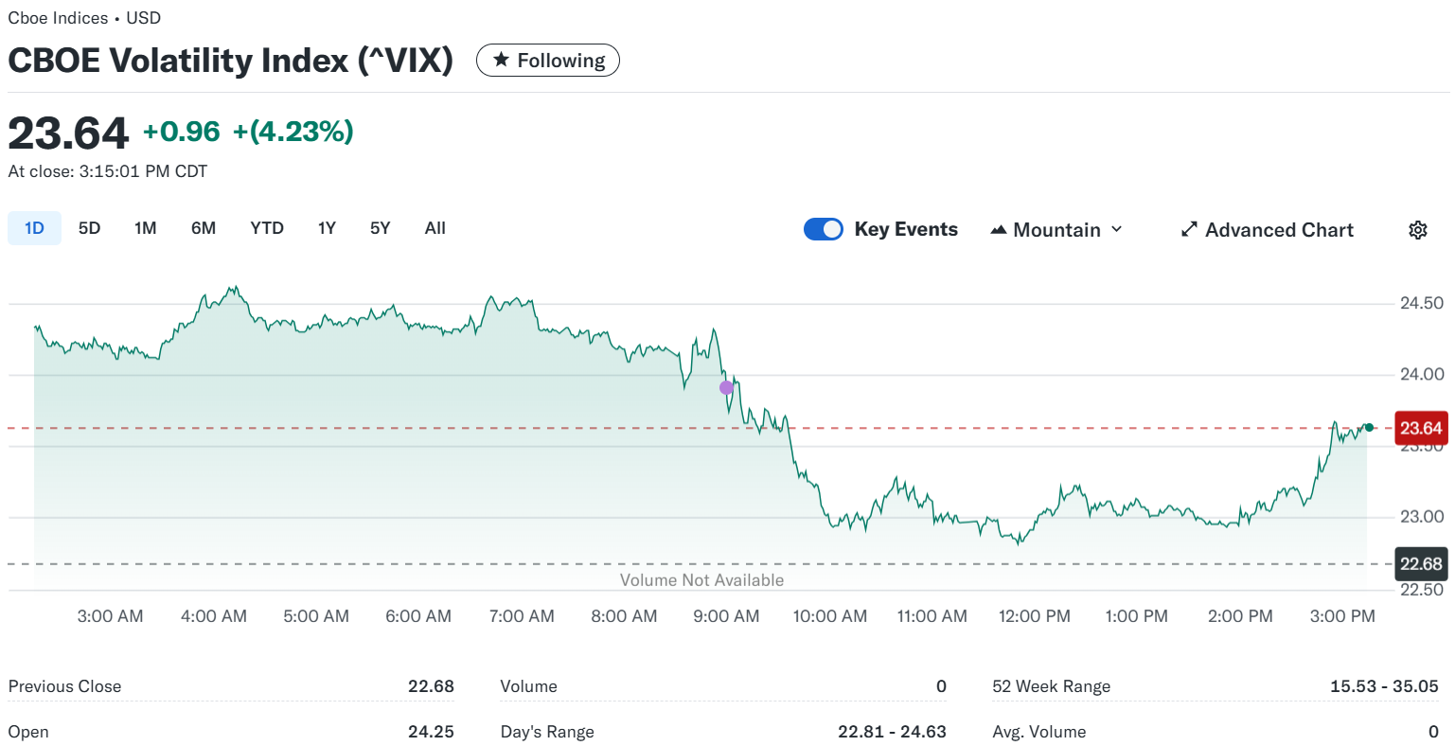Click Cboe Indices • USD label
Viewport: 1455px width, 746px height.
(84, 18)
